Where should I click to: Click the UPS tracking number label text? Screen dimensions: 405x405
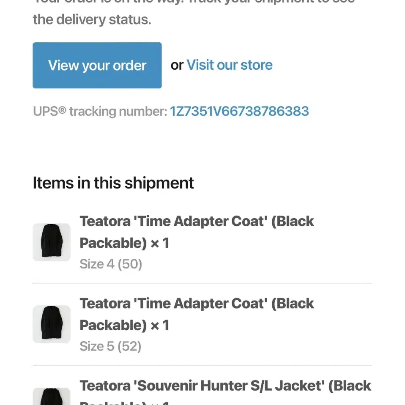pos(100,111)
